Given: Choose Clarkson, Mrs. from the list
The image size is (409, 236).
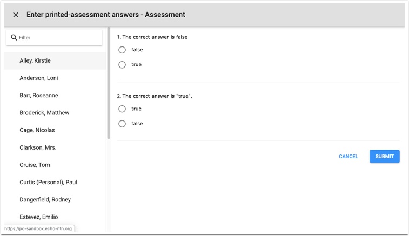Looking at the screenshot, I should 38,147.
